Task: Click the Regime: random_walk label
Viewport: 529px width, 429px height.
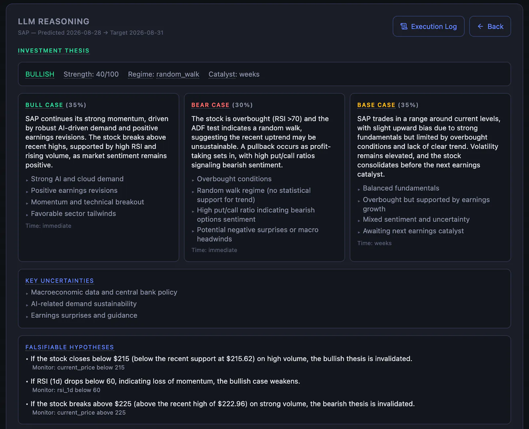Action: (x=163, y=74)
